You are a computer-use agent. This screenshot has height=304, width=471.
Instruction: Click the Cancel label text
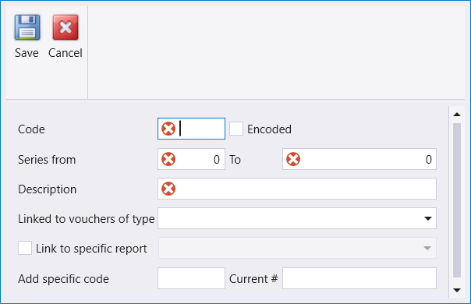(66, 53)
